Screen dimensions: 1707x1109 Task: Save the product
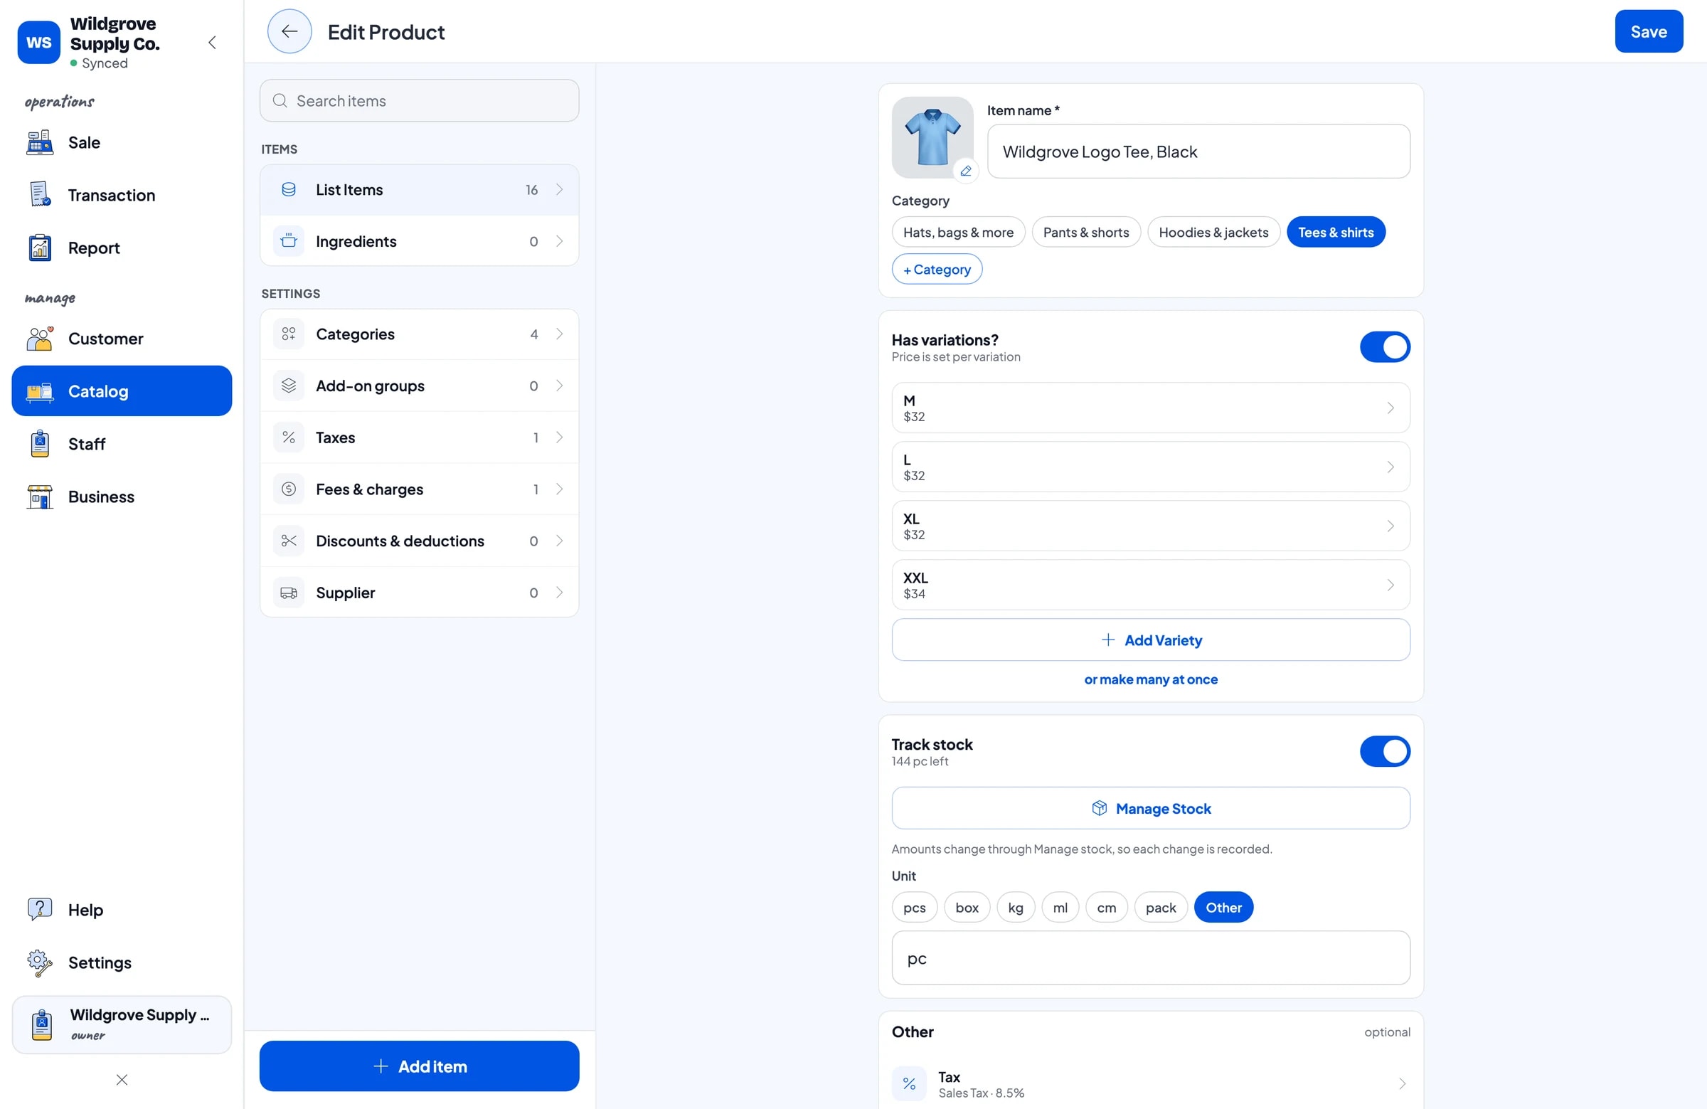1648,31
